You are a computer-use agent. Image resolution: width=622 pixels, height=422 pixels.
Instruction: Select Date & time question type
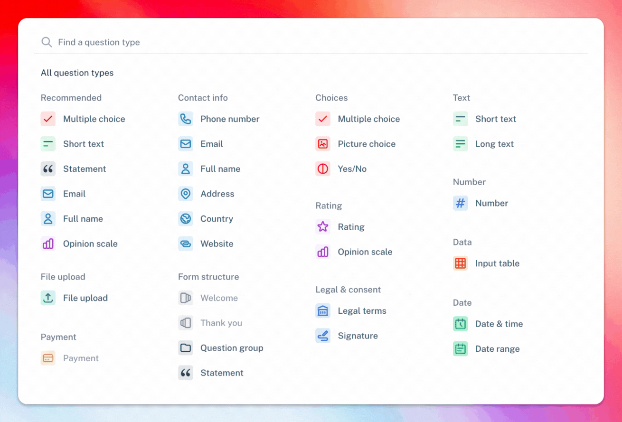(x=499, y=324)
